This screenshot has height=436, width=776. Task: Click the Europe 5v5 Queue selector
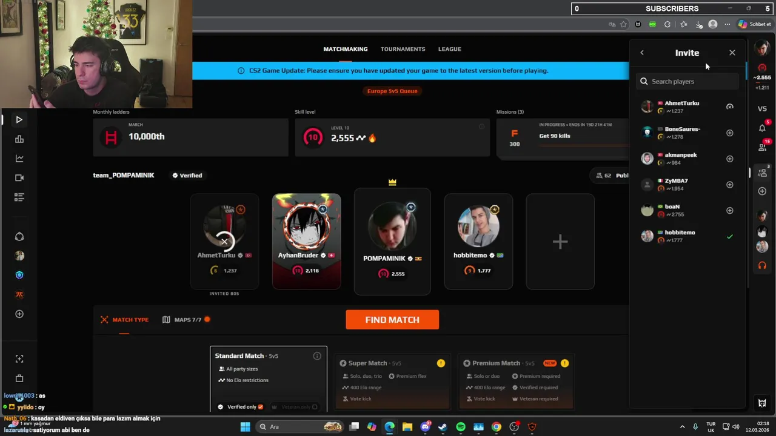click(x=392, y=91)
